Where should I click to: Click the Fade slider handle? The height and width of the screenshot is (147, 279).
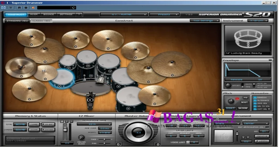[104, 139]
